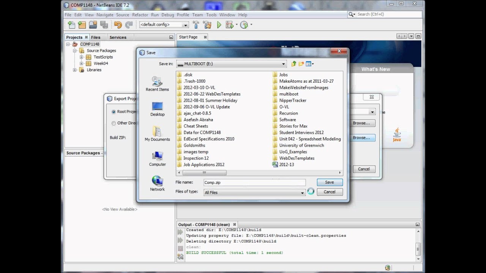This screenshot has height=273, width=486.
Task: Click the Build Project hammer icon
Action: pos(196,25)
